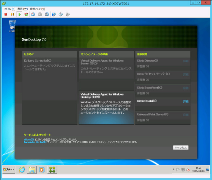Select Citrix Studio(S) install option
Image resolution: width=212 pixels, height=180 pixels.
click(147, 101)
